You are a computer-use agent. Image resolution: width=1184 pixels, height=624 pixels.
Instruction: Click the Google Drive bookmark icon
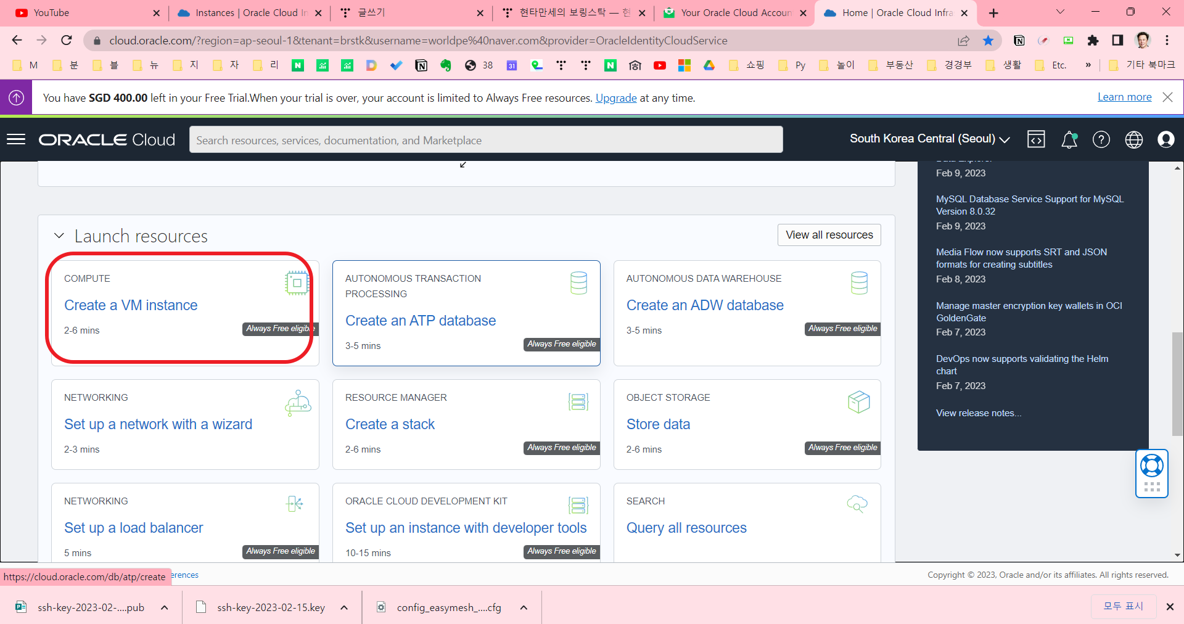coord(709,65)
